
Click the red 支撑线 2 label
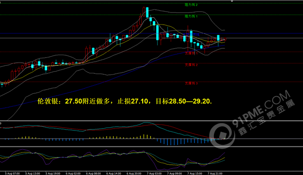coord(191,65)
